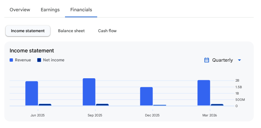Click the Net income legend swatch
261x128 pixels.
click(39, 60)
